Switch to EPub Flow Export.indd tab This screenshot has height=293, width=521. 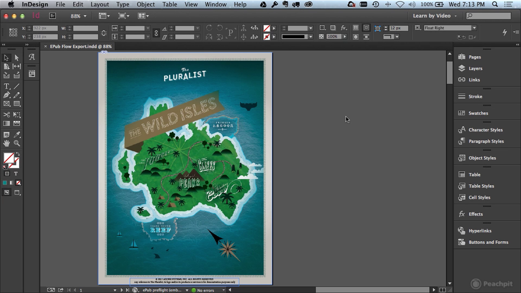click(x=81, y=46)
